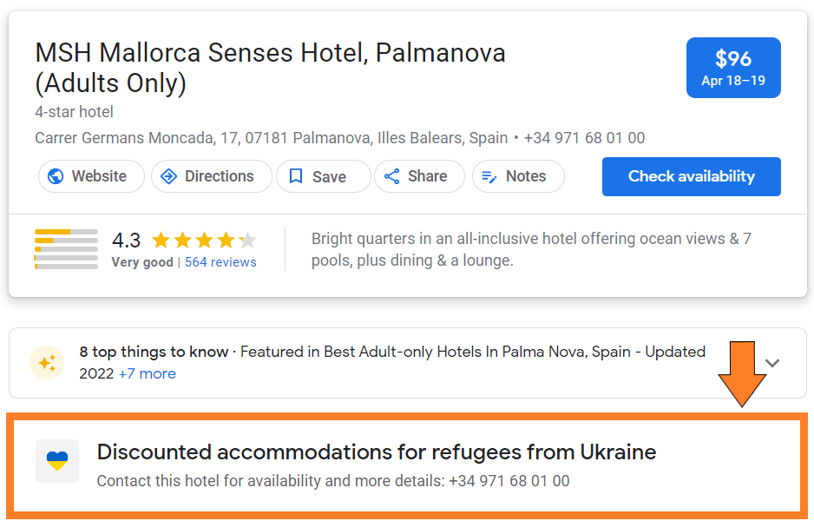Click the Ukraine heart flag icon
Image resolution: width=814 pixels, height=521 pixels.
[57, 461]
